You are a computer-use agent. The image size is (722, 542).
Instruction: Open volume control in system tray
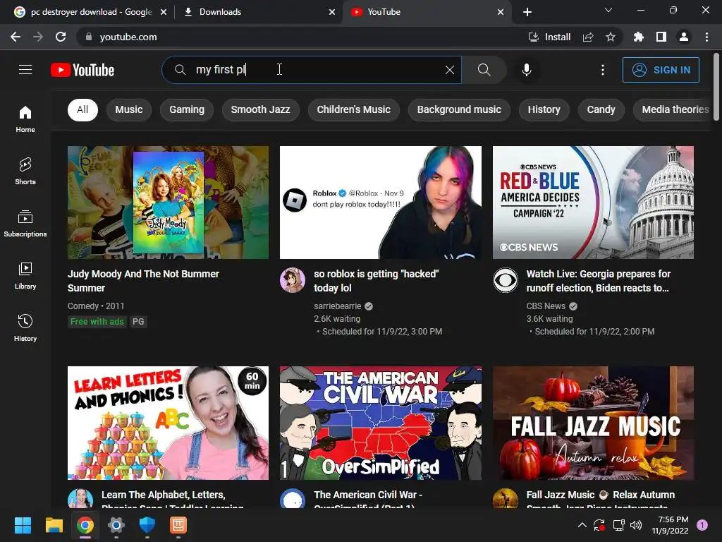tap(636, 525)
